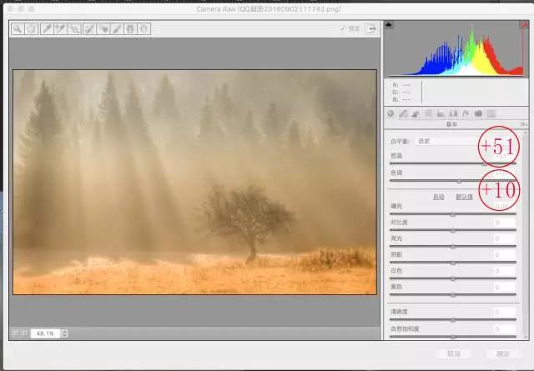Click the zoom in plus button
534x371 pixels.
[24, 333]
